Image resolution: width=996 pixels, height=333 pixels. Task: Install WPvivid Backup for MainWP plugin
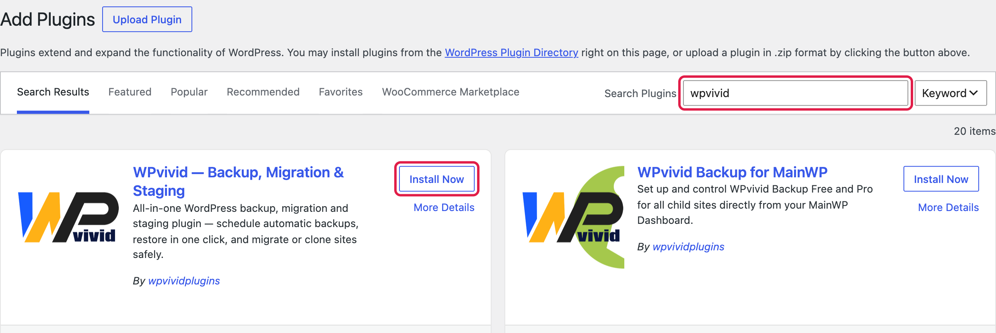941,179
